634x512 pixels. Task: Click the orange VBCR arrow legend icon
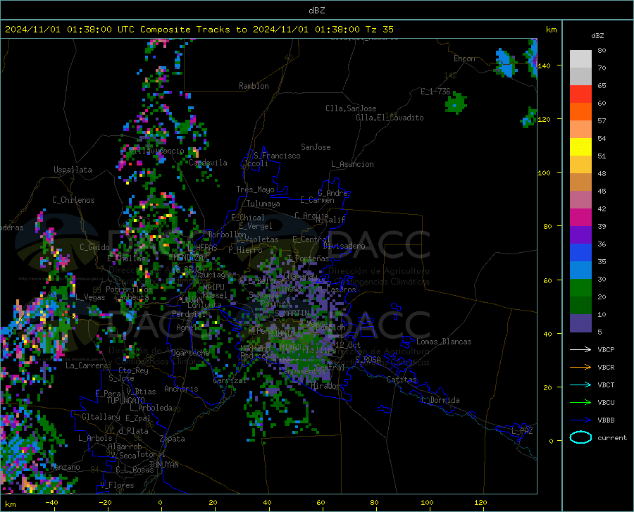coord(580,368)
